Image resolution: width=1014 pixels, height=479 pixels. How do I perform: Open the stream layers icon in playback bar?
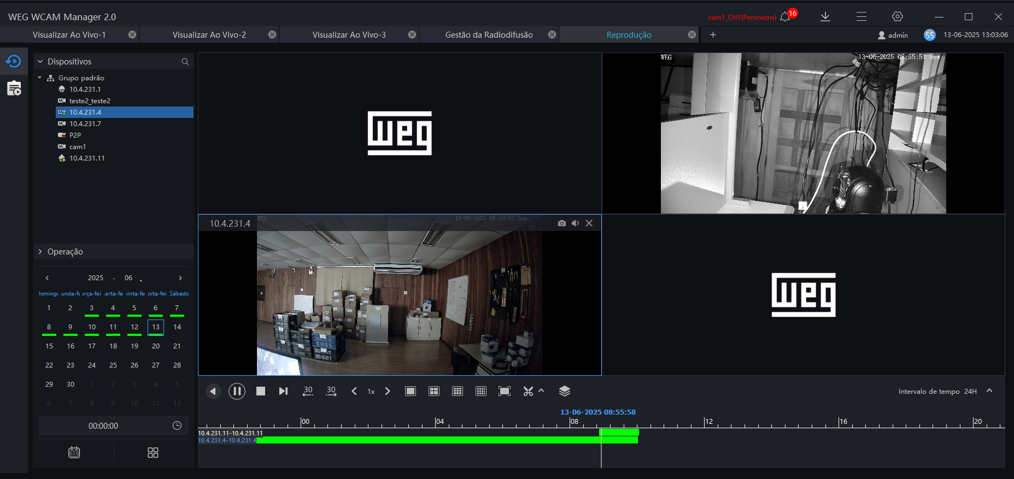(565, 391)
